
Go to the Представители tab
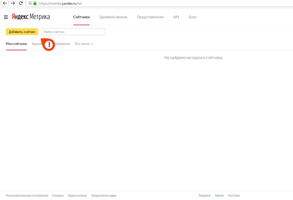pyautogui.click(x=150, y=17)
